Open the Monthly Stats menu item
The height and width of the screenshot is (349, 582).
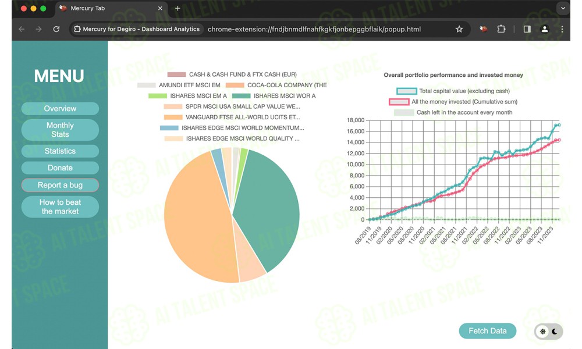click(x=60, y=130)
